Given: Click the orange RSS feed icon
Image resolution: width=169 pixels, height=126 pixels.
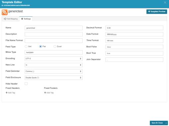Looking at the screenshot, I should 5,12.
